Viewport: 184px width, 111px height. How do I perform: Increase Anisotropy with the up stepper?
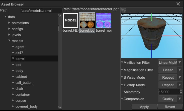coord(181,91)
